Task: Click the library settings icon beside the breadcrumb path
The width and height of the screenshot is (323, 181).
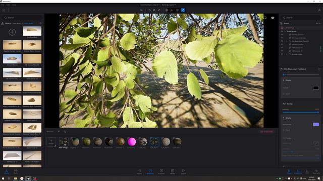Action: coord(40,24)
